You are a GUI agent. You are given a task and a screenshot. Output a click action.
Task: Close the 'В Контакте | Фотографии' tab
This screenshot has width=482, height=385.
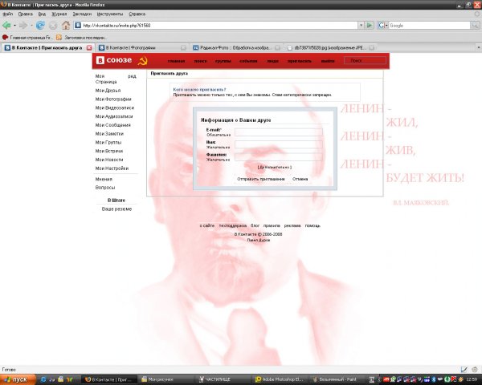(x=183, y=48)
